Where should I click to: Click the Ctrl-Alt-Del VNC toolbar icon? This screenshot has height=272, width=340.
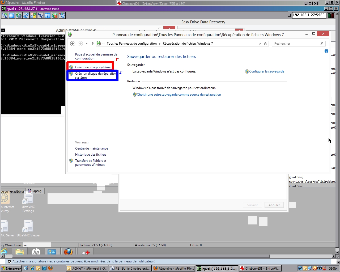pos(5,15)
